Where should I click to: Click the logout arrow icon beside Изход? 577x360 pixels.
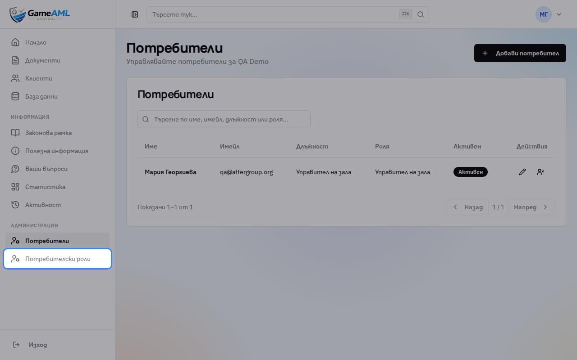click(x=16, y=345)
